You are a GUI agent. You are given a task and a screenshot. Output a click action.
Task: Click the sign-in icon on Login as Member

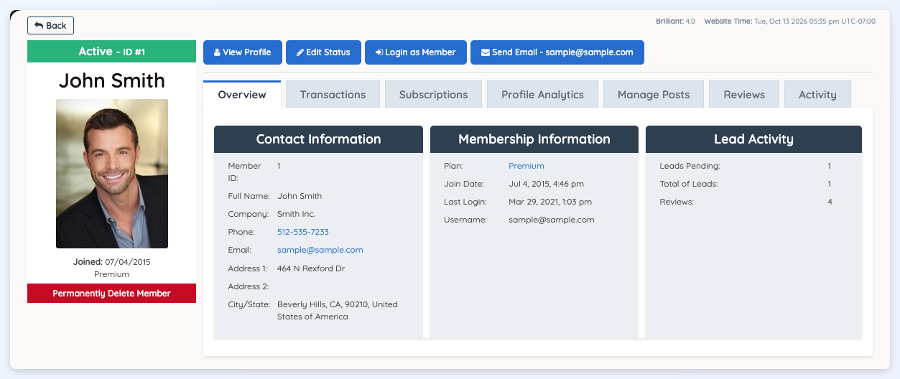click(x=379, y=52)
